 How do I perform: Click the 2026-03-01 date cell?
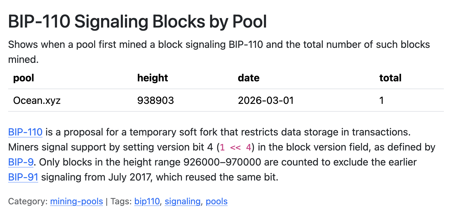266,100
